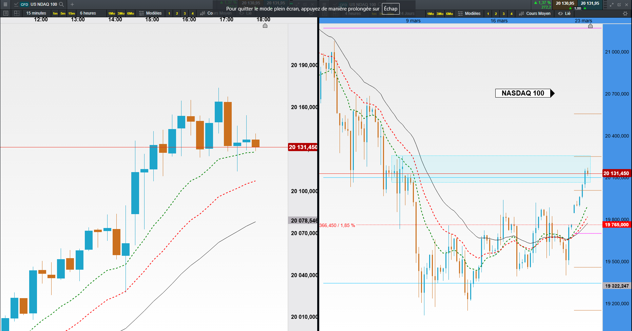Image resolution: width=632 pixels, height=331 pixels.
Task: Load model 4 on left chart
Action: [193, 14]
